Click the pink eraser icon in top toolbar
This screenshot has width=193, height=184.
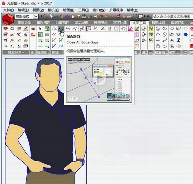coord(124,16)
